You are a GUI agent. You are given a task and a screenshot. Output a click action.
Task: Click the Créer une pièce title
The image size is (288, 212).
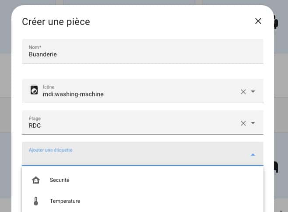pyautogui.click(x=56, y=22)
